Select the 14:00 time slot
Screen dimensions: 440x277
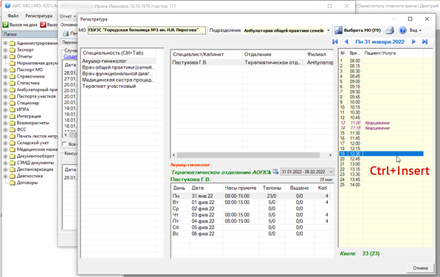tap(382, 185)
